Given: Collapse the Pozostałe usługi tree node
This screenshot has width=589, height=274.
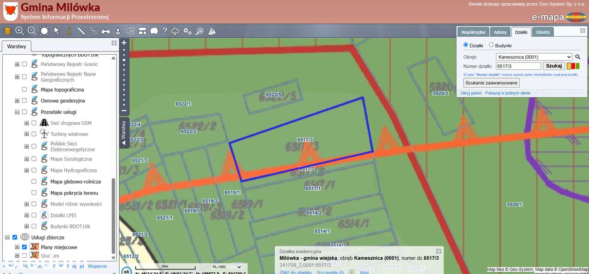Looking at the screenshot, I should tap(17, 112).
